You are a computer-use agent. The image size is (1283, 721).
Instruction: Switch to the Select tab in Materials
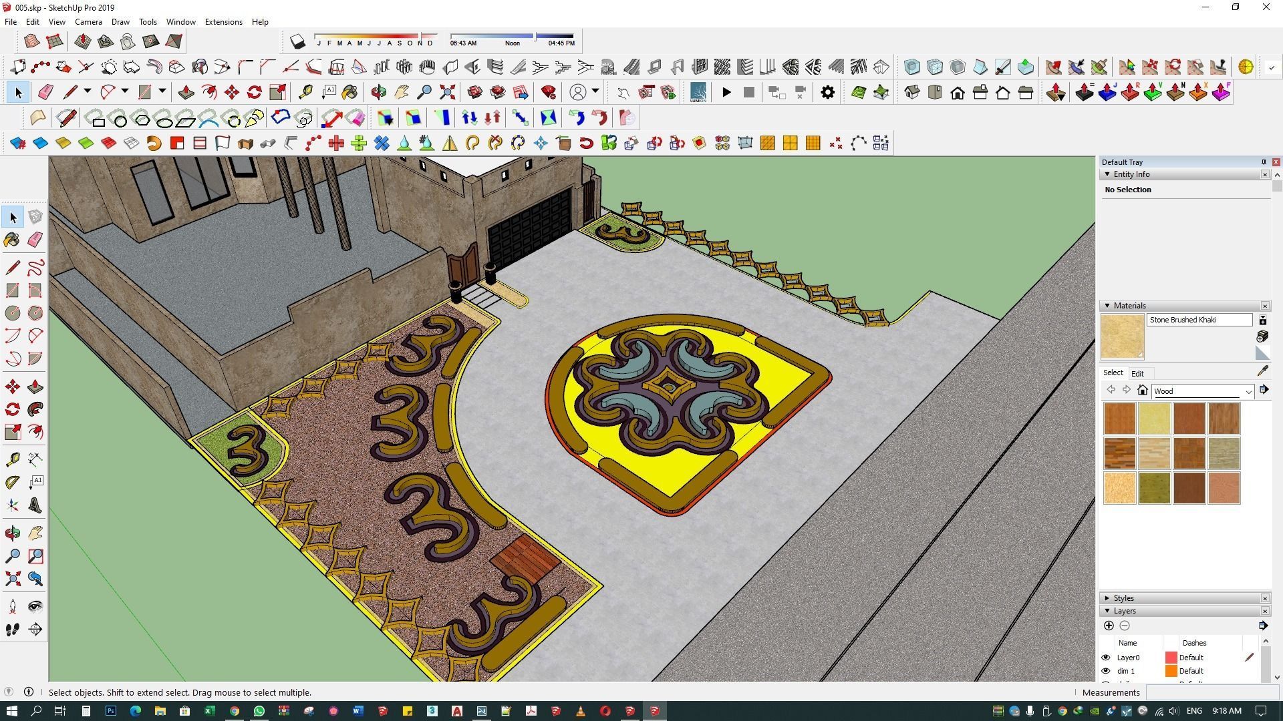coord(1113,373)
